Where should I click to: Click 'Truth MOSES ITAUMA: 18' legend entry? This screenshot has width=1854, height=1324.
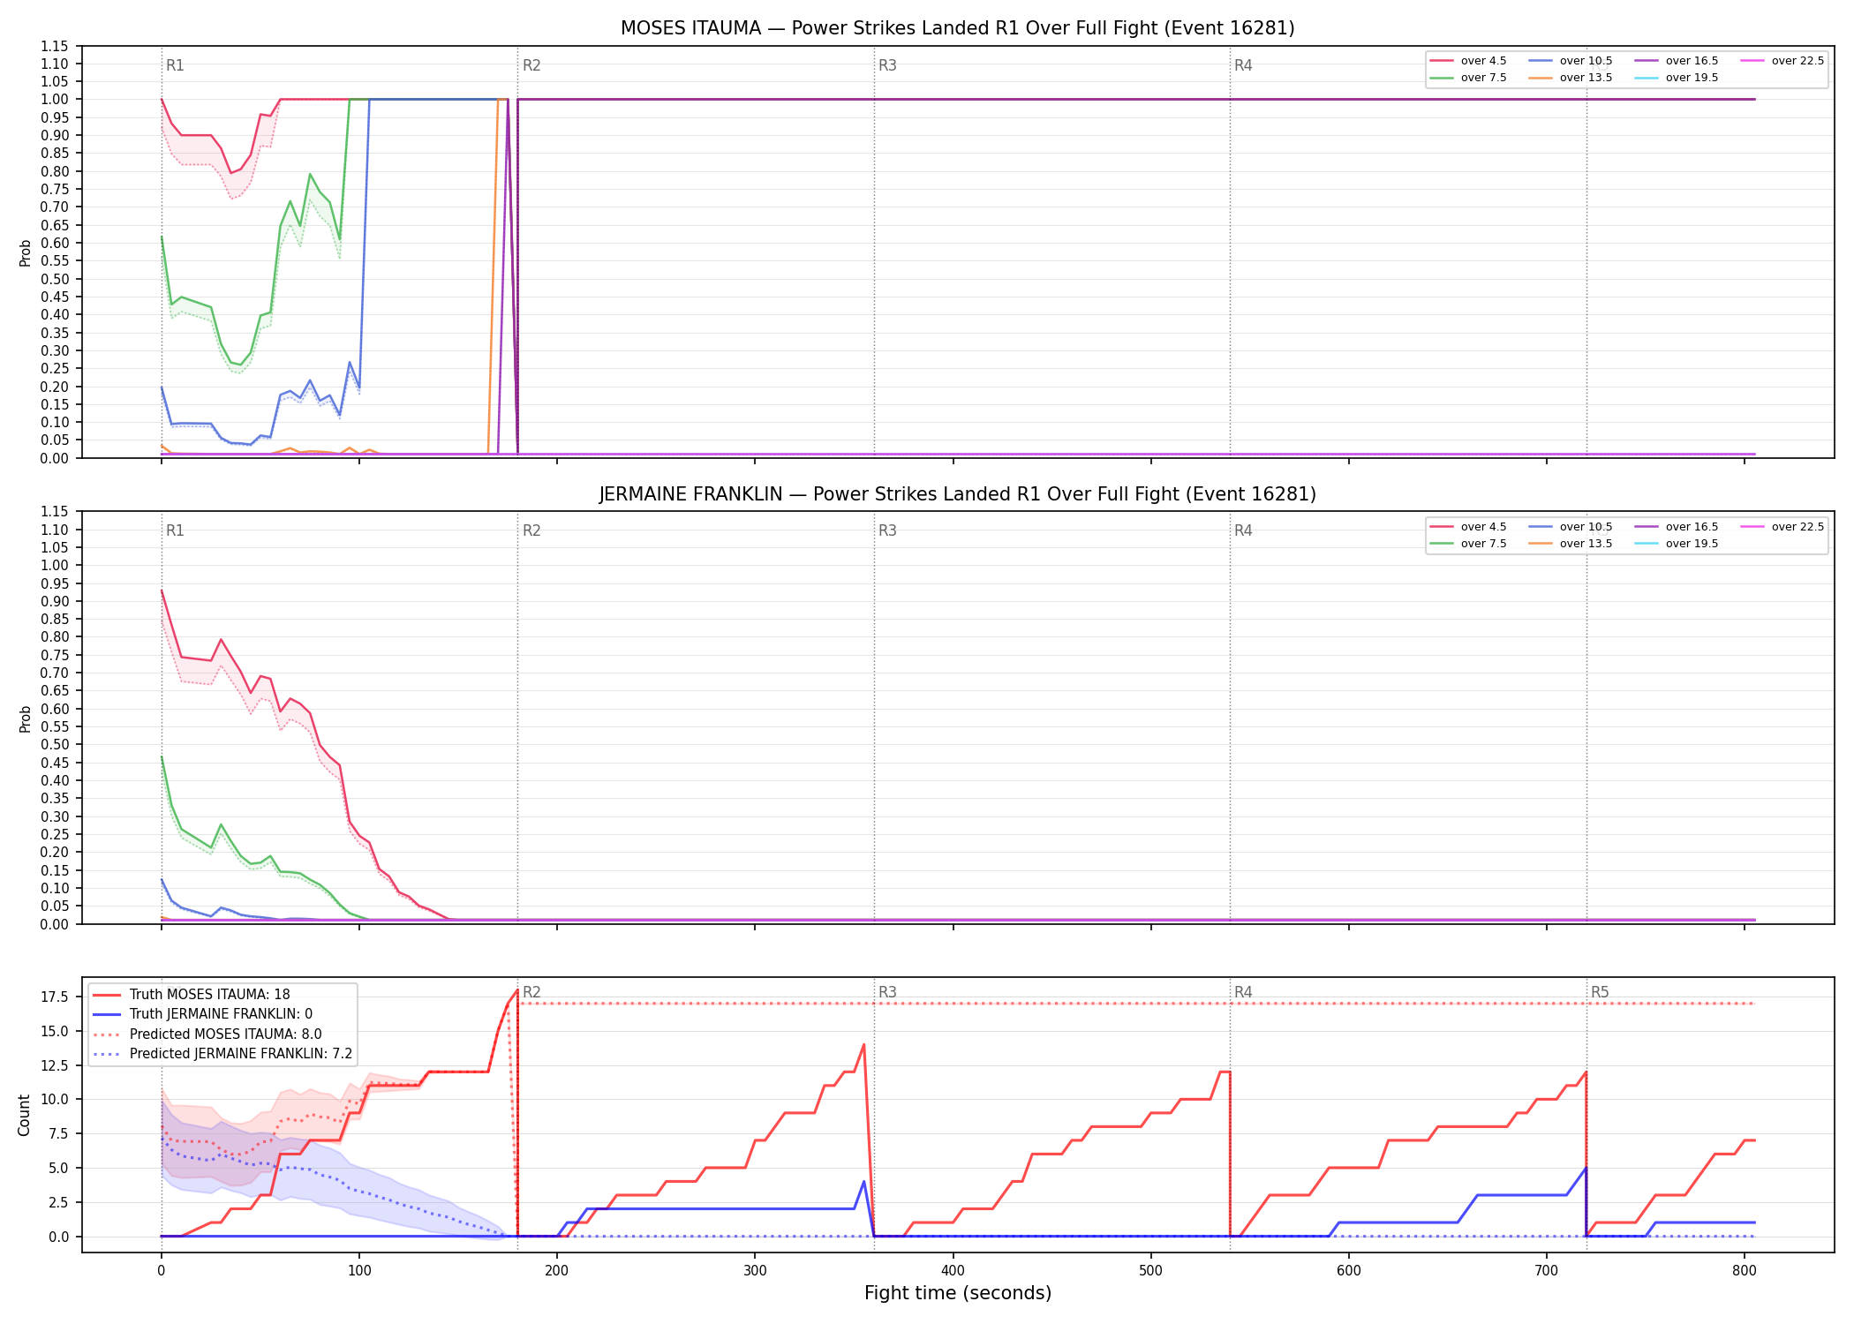[x=191, y=995]
